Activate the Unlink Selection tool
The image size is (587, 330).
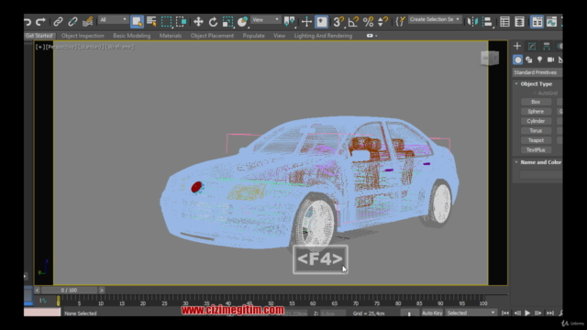tap(72, 22)
